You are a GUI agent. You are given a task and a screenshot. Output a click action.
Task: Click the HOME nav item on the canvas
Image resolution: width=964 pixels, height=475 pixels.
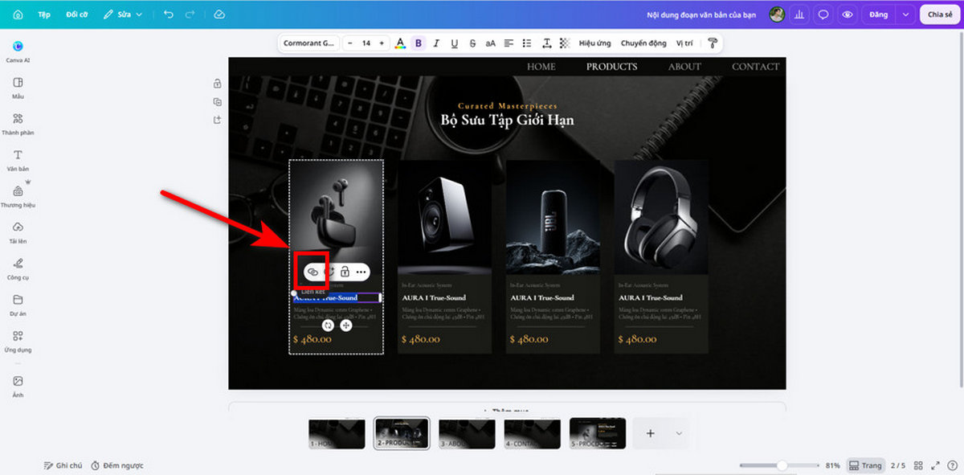(541, 67)
